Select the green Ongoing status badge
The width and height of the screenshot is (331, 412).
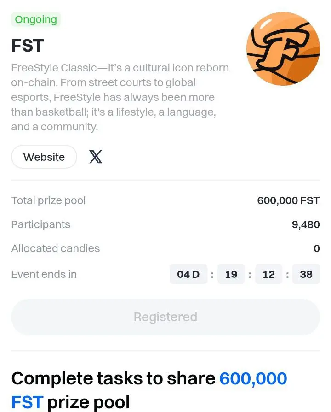tap(36, 19)
